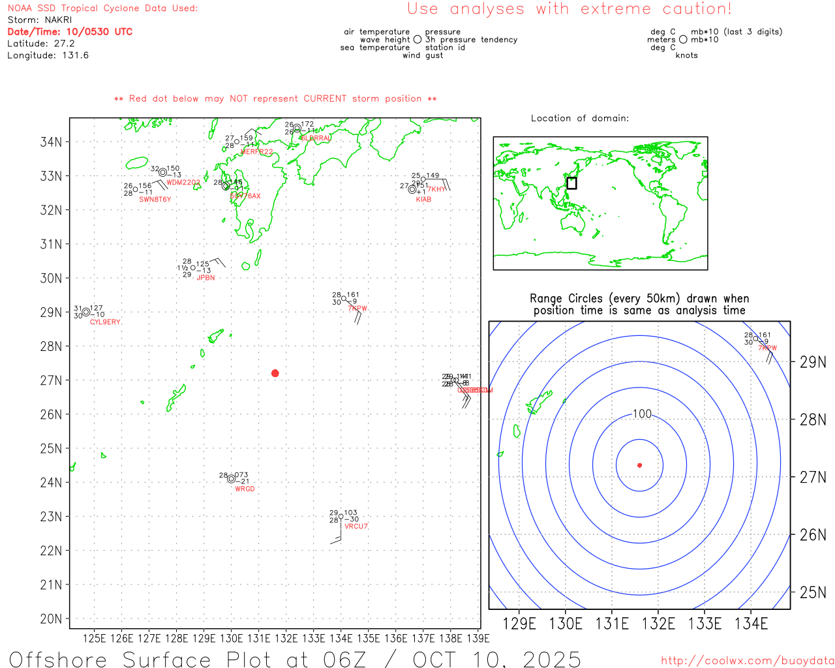Click '3h pressure tendency' legend label
835x668 pixels.
pyautogui.click(x=471, y=40)
